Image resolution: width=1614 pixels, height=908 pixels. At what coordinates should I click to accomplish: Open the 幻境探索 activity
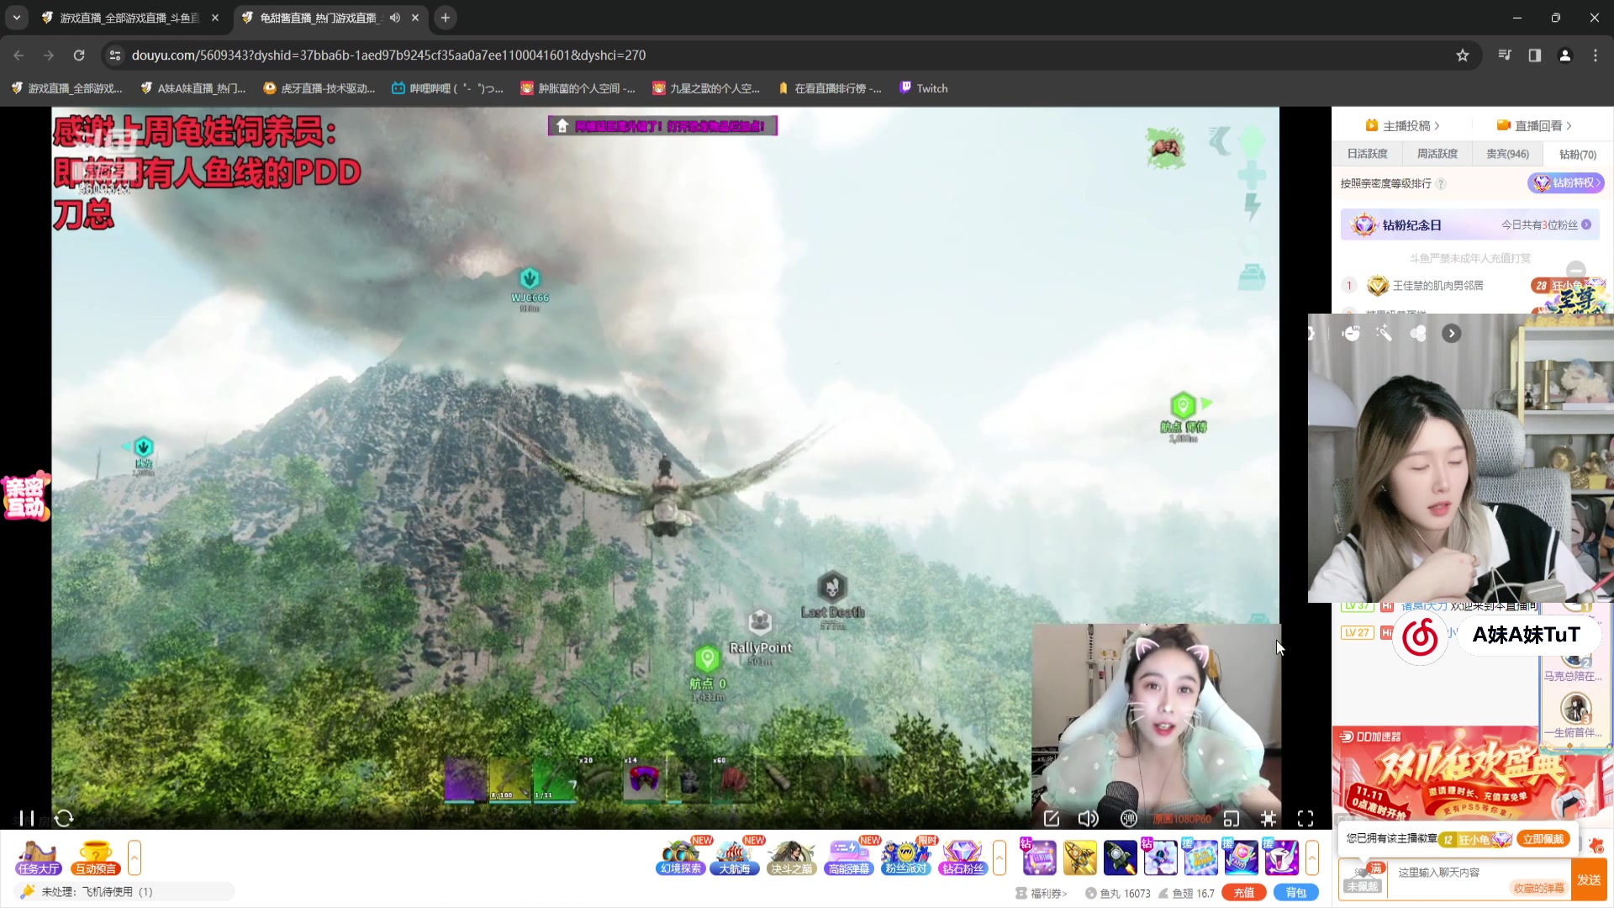click(680, 858)
